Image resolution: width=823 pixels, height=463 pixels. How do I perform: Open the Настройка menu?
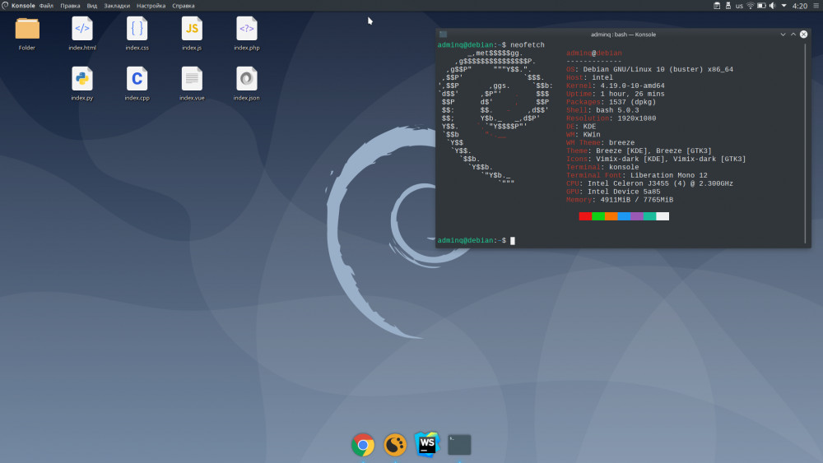151,6
